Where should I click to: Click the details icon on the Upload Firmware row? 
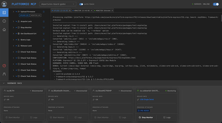(x=44, y=12)
